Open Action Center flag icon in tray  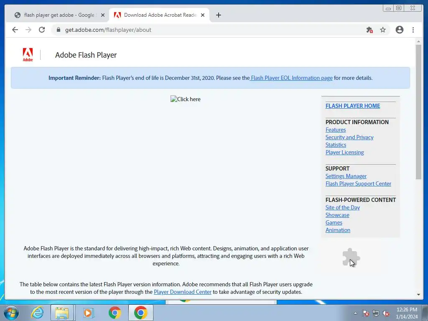365,313
